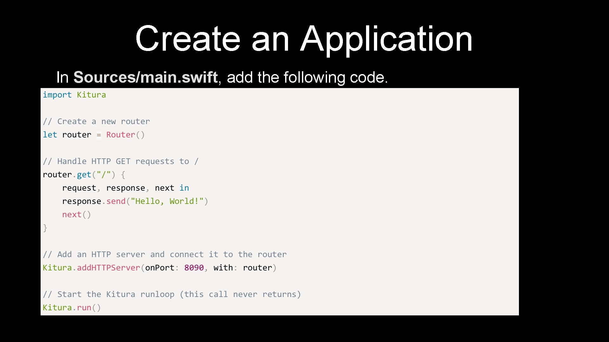Click the '// Add an HTTP server' comment
Viewport: 609px width, 342px height.
(164, 254)
